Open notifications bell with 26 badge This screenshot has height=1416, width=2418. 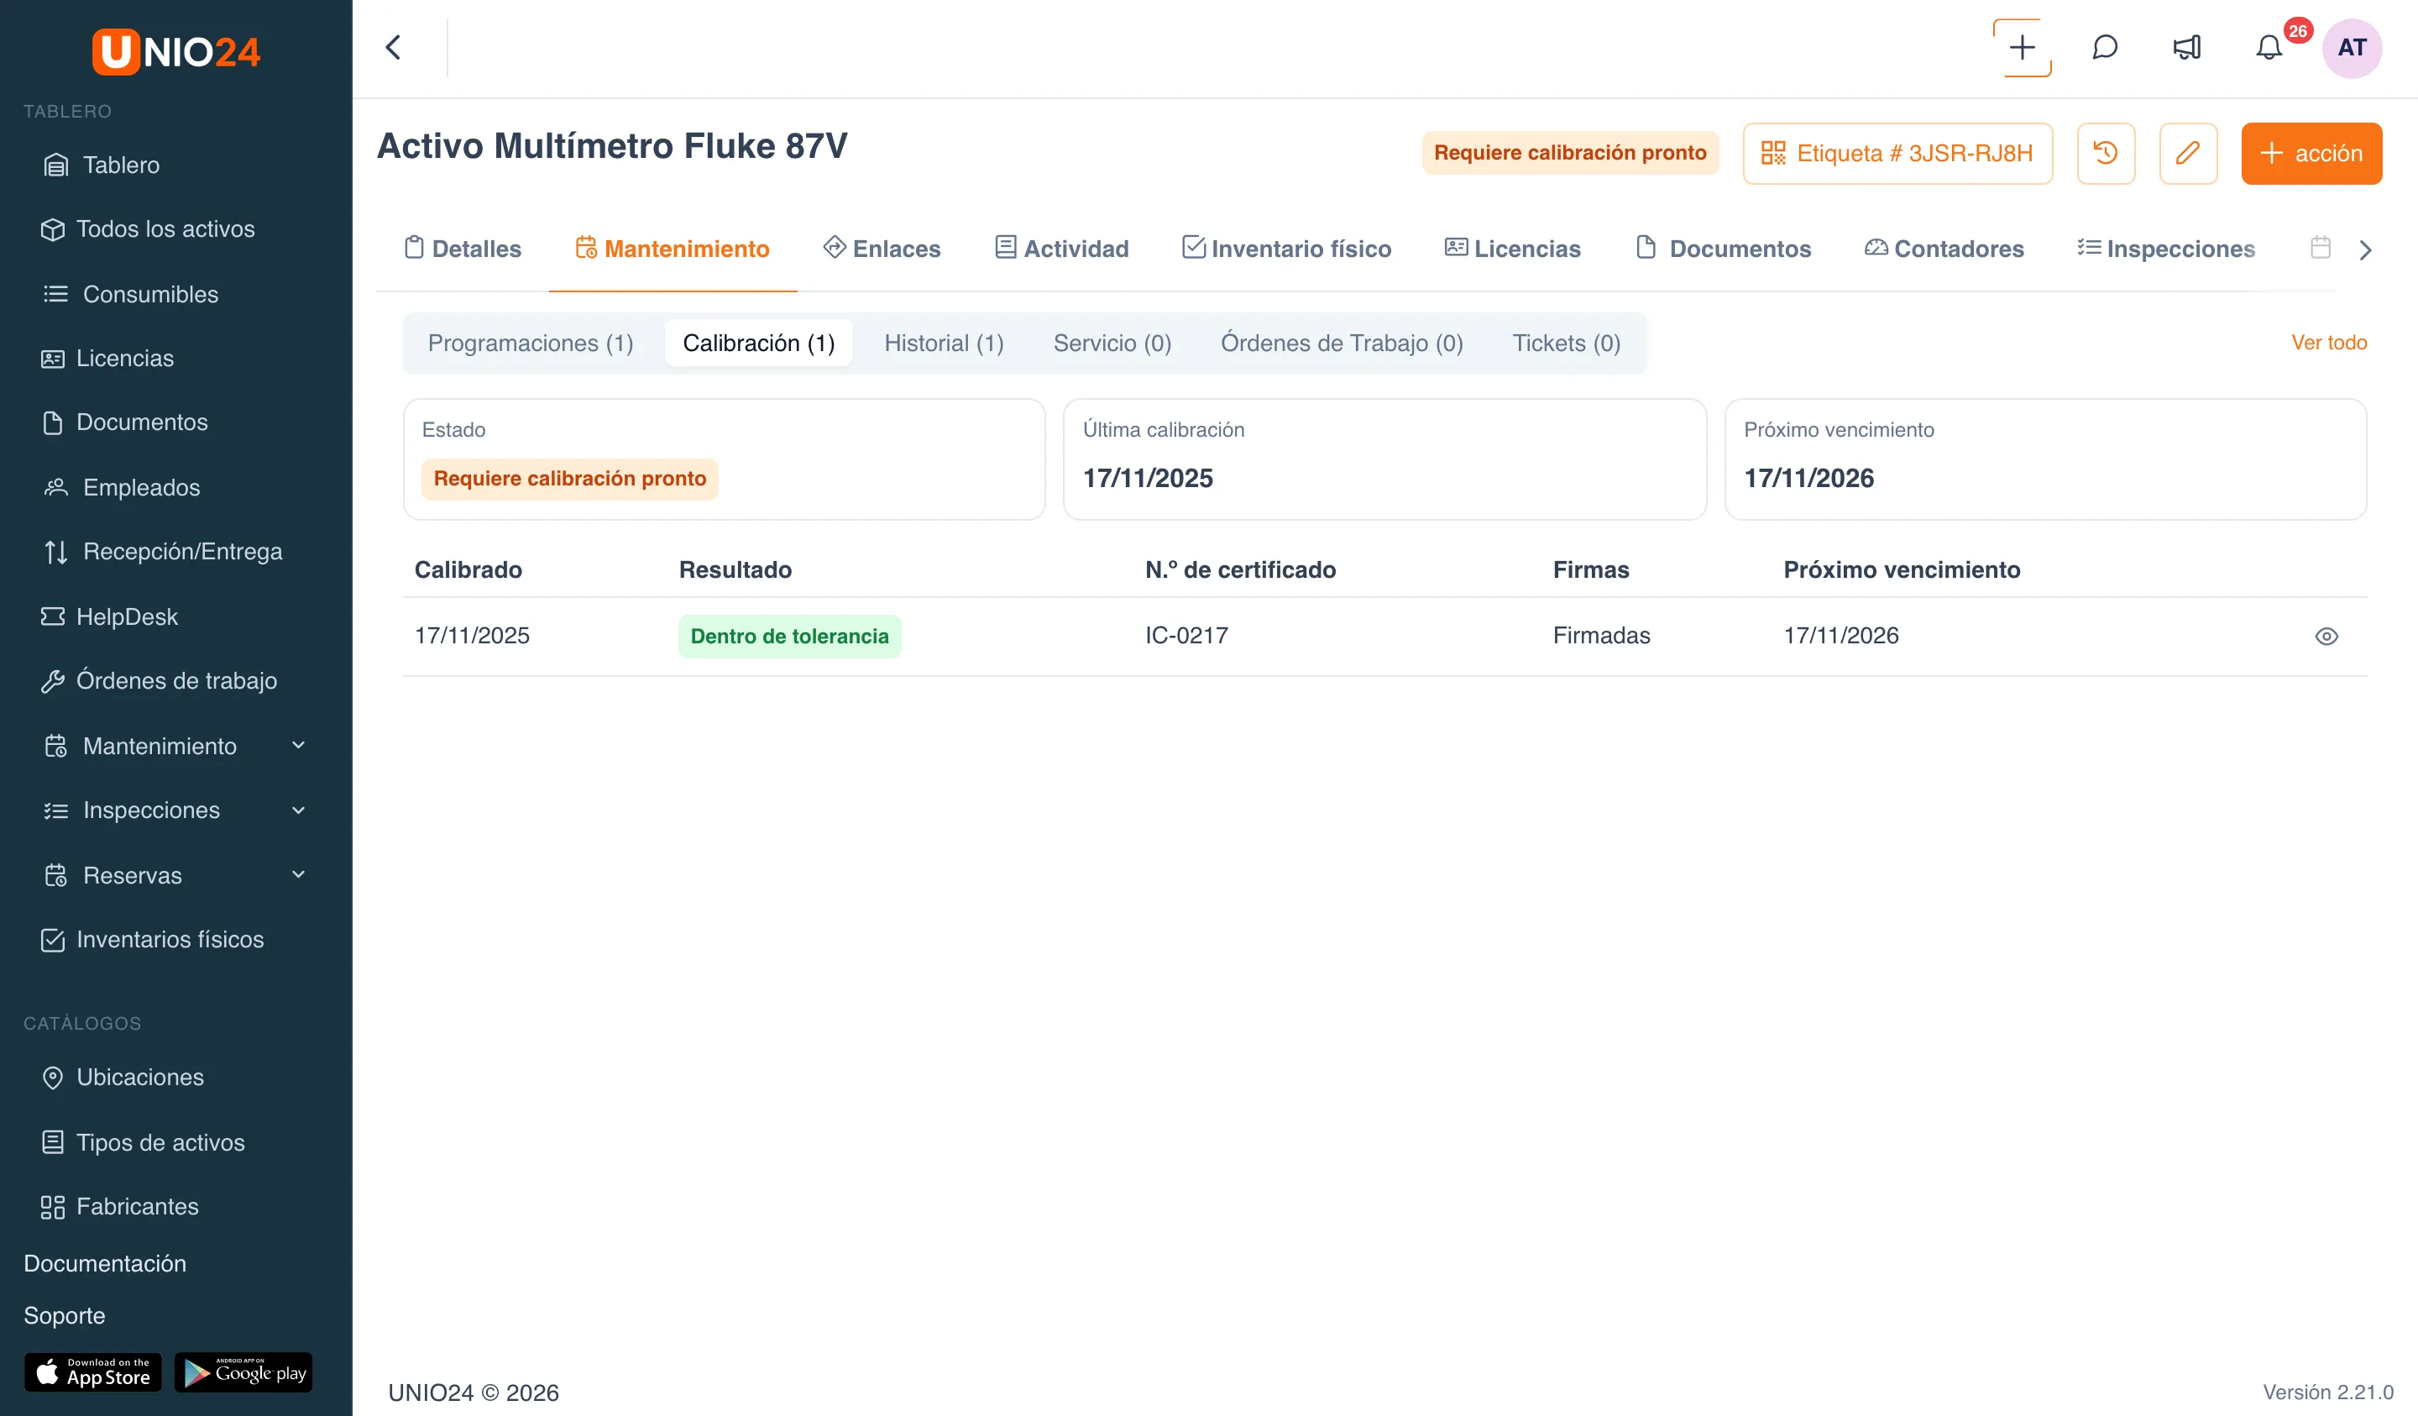pos(2269,47)
